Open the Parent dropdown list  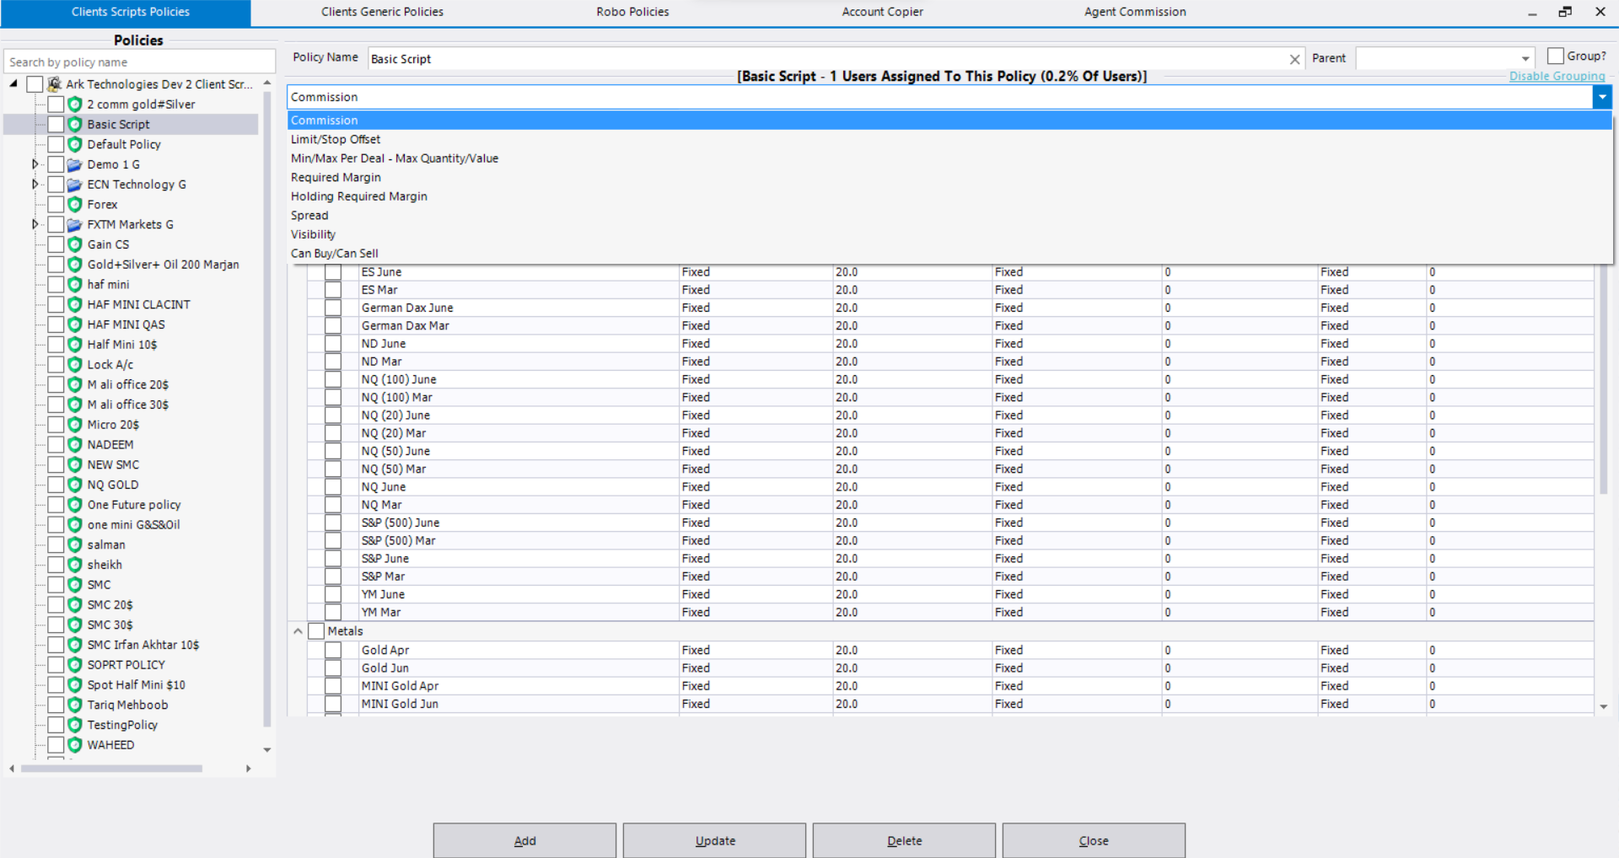[1525, 59]
